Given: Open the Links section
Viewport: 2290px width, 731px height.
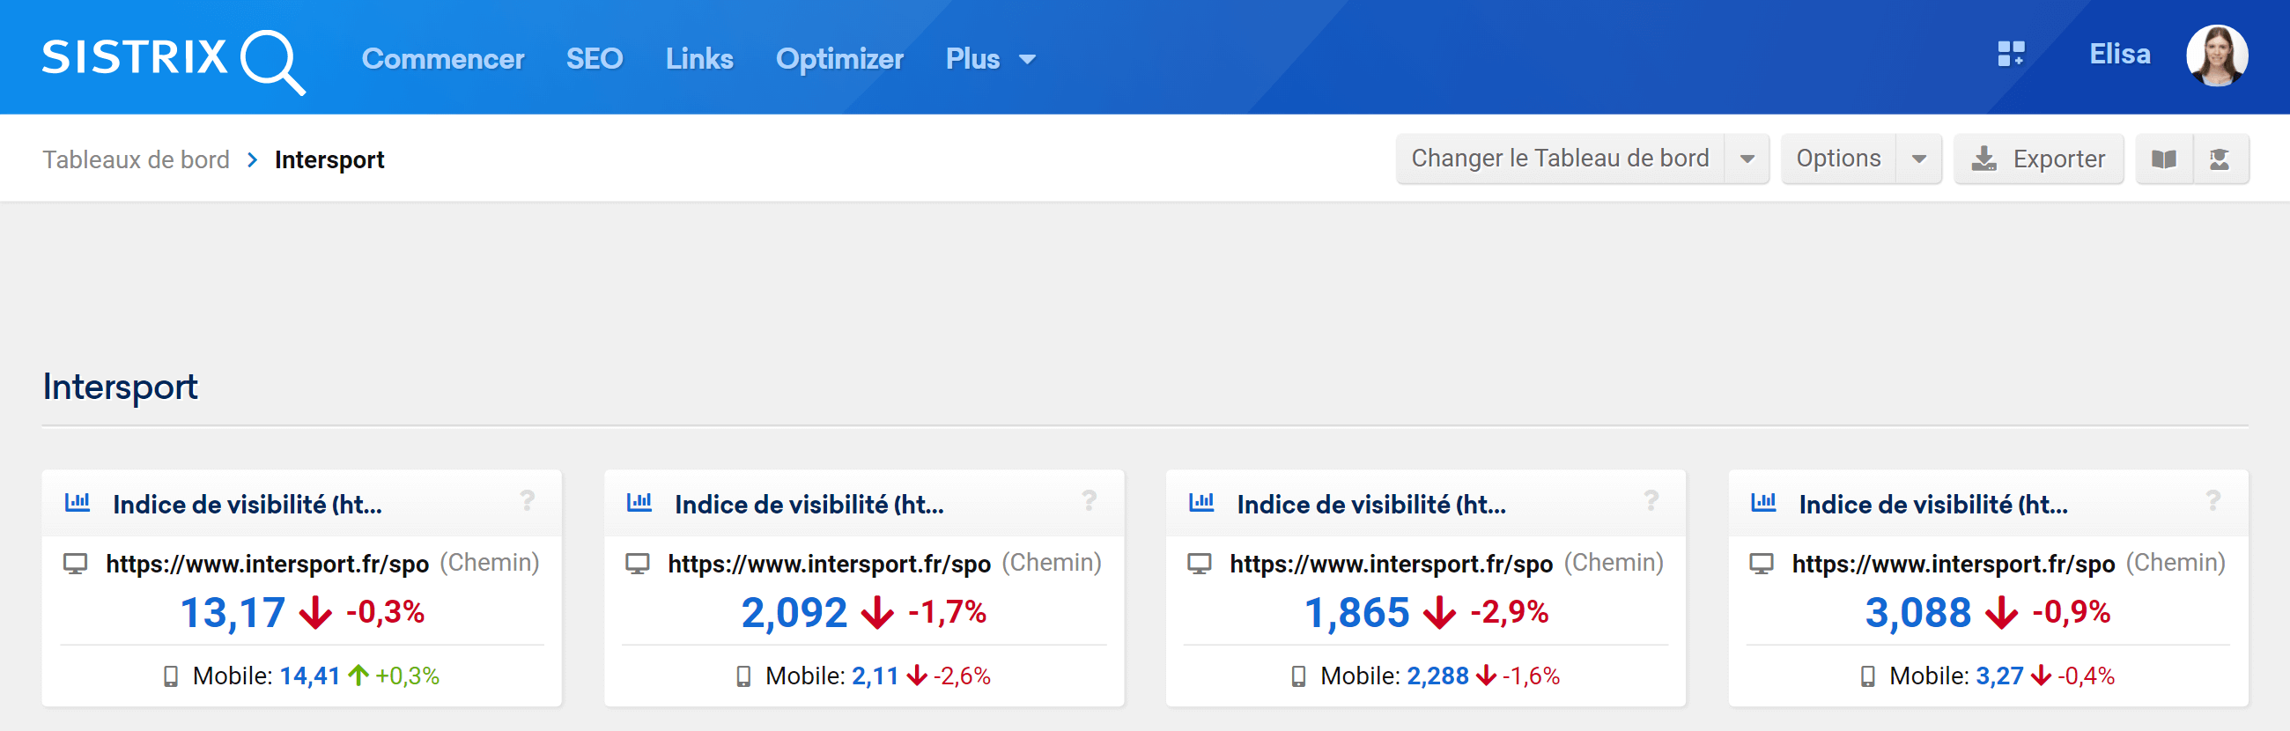Looking at the screenshot, I should pyautogui.click(x=698, y=59).
